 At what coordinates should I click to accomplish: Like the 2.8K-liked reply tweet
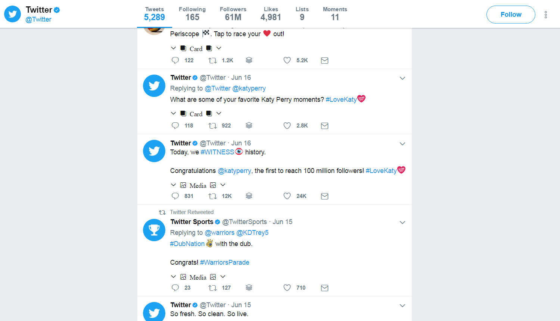pyautogui.click(x=287, y=126)
